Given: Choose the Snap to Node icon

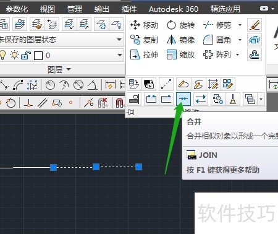Looking at the screenshot, I should click(70, 103).
